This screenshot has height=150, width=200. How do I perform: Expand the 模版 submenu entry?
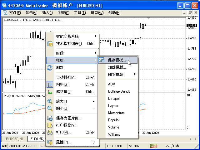tap(72, 60)
